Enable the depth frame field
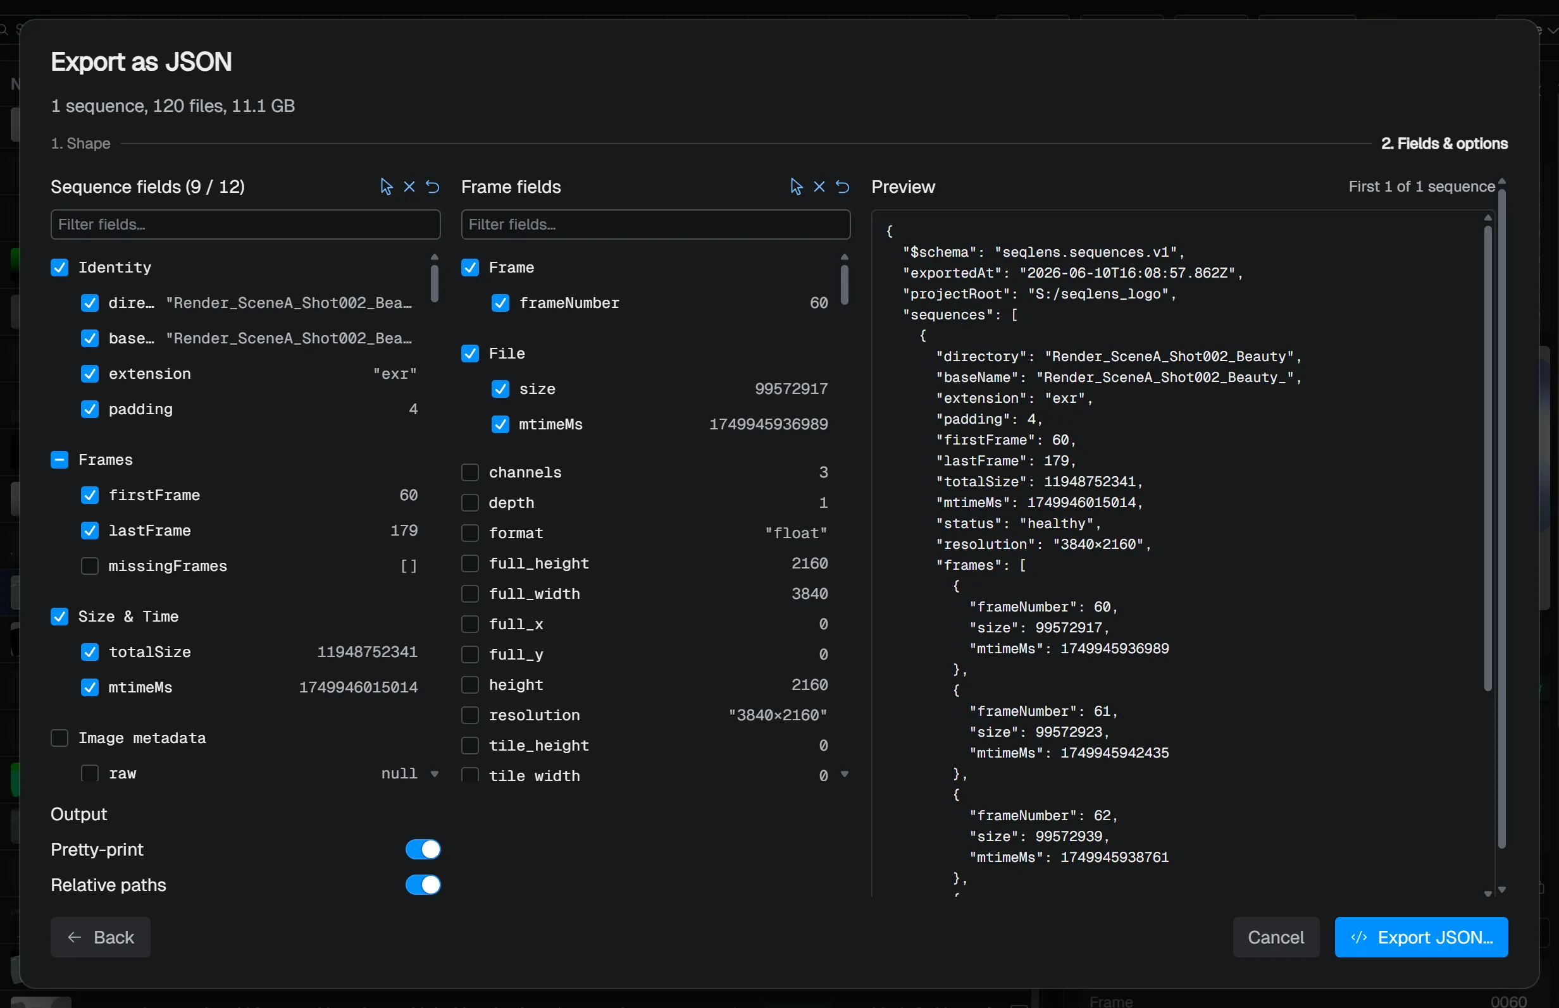The width and height of the screenshot is (1559, 1008). click(470, 503)
